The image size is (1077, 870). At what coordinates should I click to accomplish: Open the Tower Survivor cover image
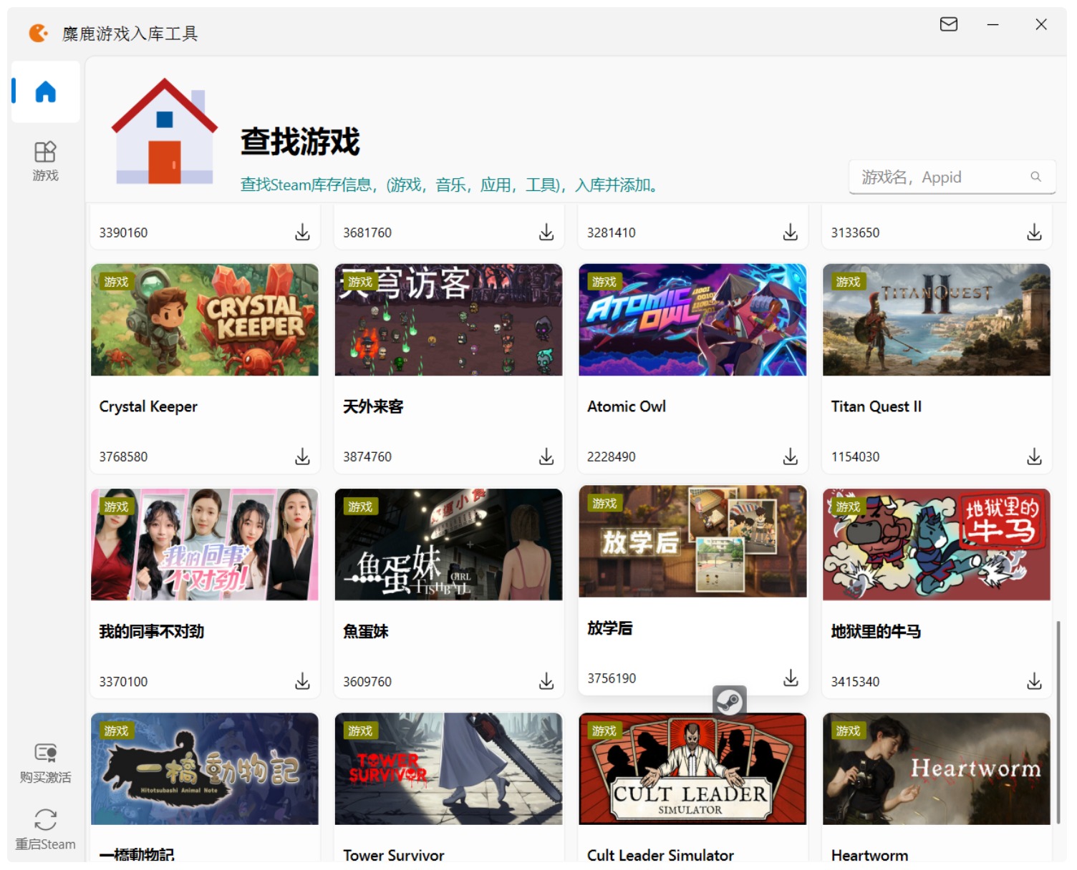coord(449,769)
